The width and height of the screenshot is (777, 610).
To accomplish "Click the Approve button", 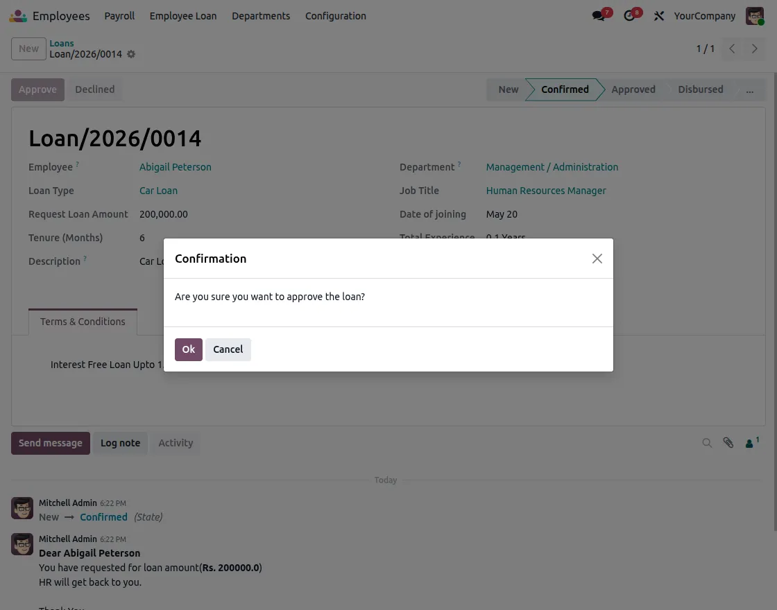I will pyautogui.click(x=37, y=89).
